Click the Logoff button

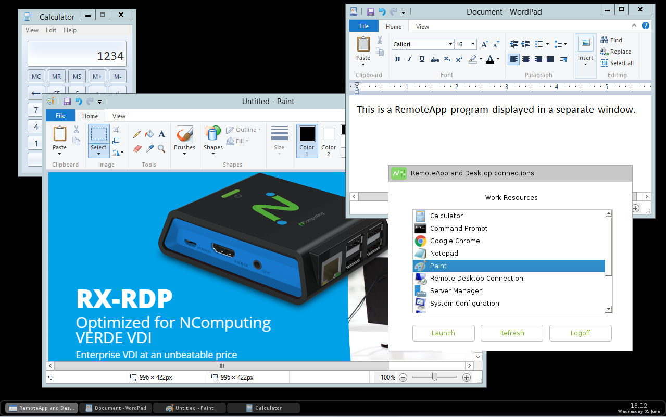pos(581,333)
